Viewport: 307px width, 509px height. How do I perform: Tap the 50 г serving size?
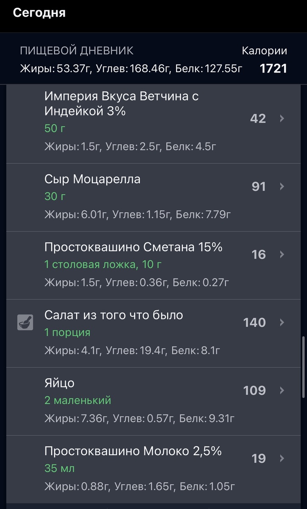point(55,129)
